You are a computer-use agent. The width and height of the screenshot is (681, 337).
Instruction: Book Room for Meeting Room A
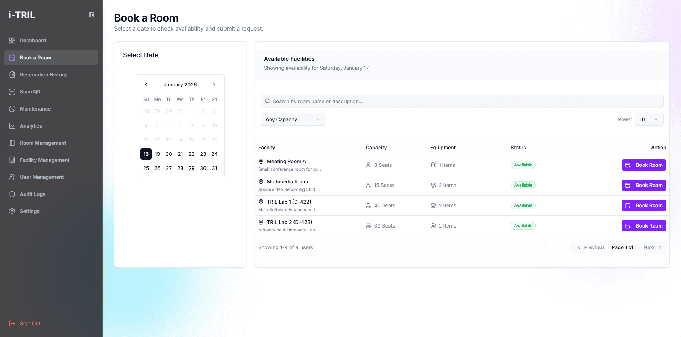click(643, 165)
